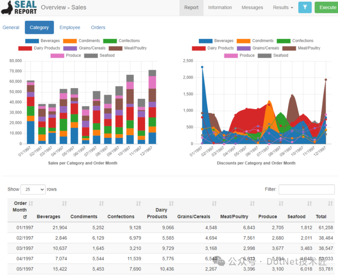Expand the Show 25 rows selector

coord(33,190)
